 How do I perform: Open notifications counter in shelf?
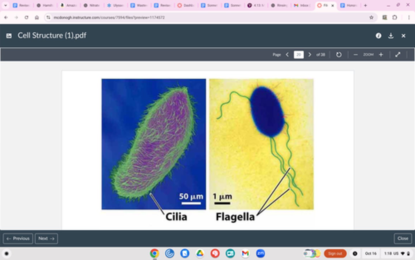(355, 254)
